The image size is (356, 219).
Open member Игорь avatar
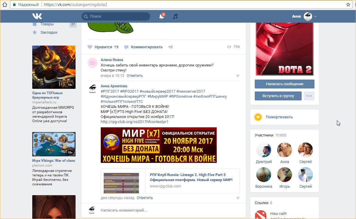[x=285, y=175]
